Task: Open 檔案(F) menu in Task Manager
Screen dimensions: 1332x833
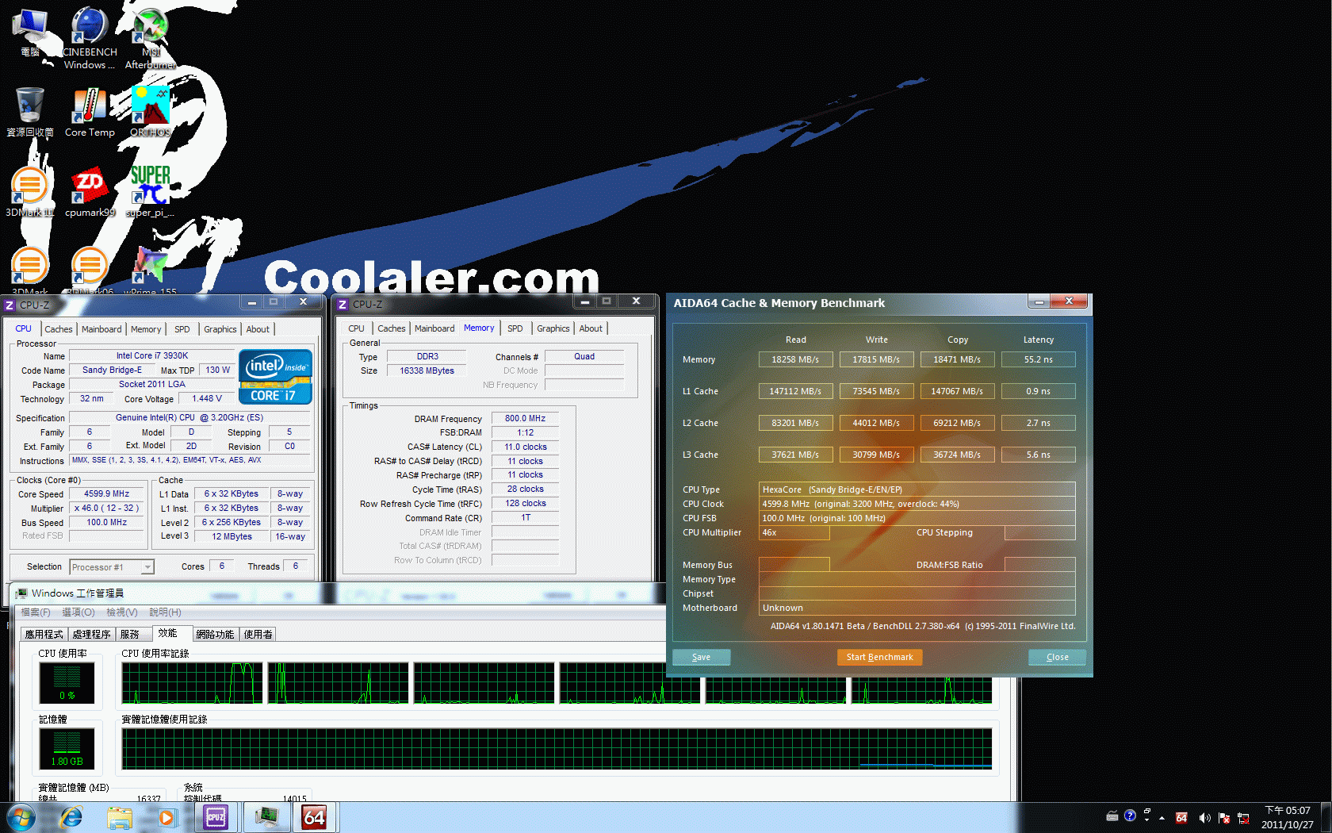Action: click(36, 612)
